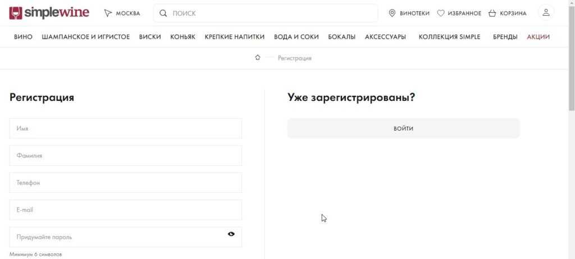Open Шампанское и игристое menu

[85, 37]
